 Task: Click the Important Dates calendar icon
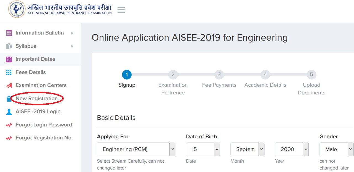(9, 59)
